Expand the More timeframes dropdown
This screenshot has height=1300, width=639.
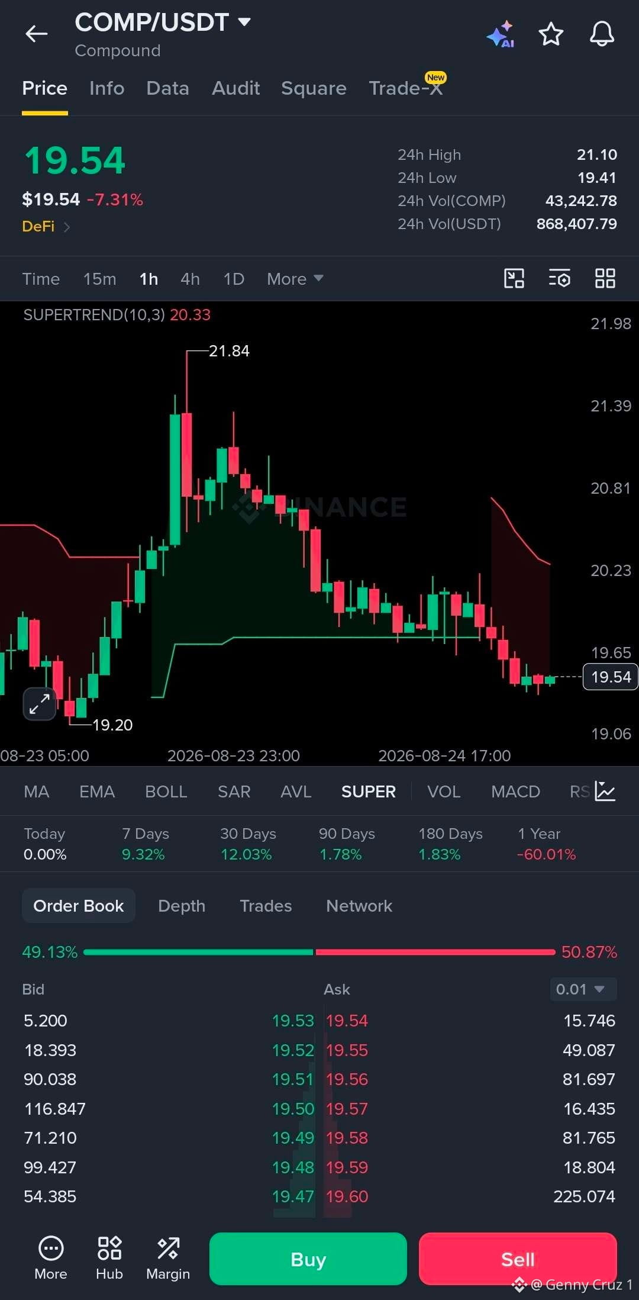(295, 279)
